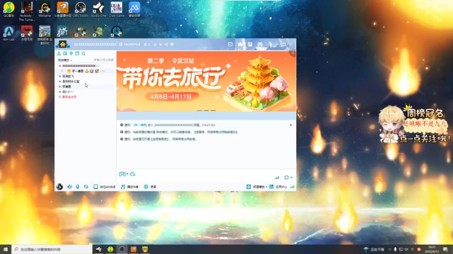Click the green signal strength indicator
Image resolution: width=453 pixels, height=254 pixels.
(x=292, y=187)
